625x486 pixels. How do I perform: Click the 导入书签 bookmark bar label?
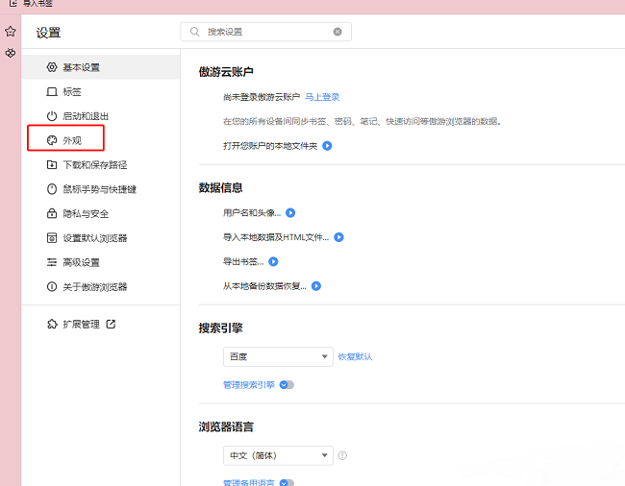[38, 3]
